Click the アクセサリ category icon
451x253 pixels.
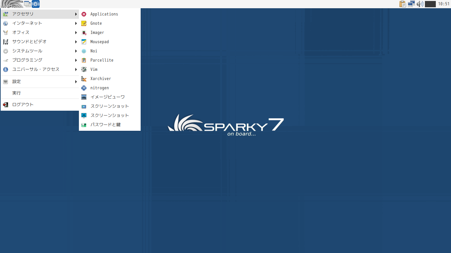click(6, 14)
